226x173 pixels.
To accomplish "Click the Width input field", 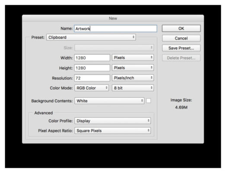I will [92, 58].
